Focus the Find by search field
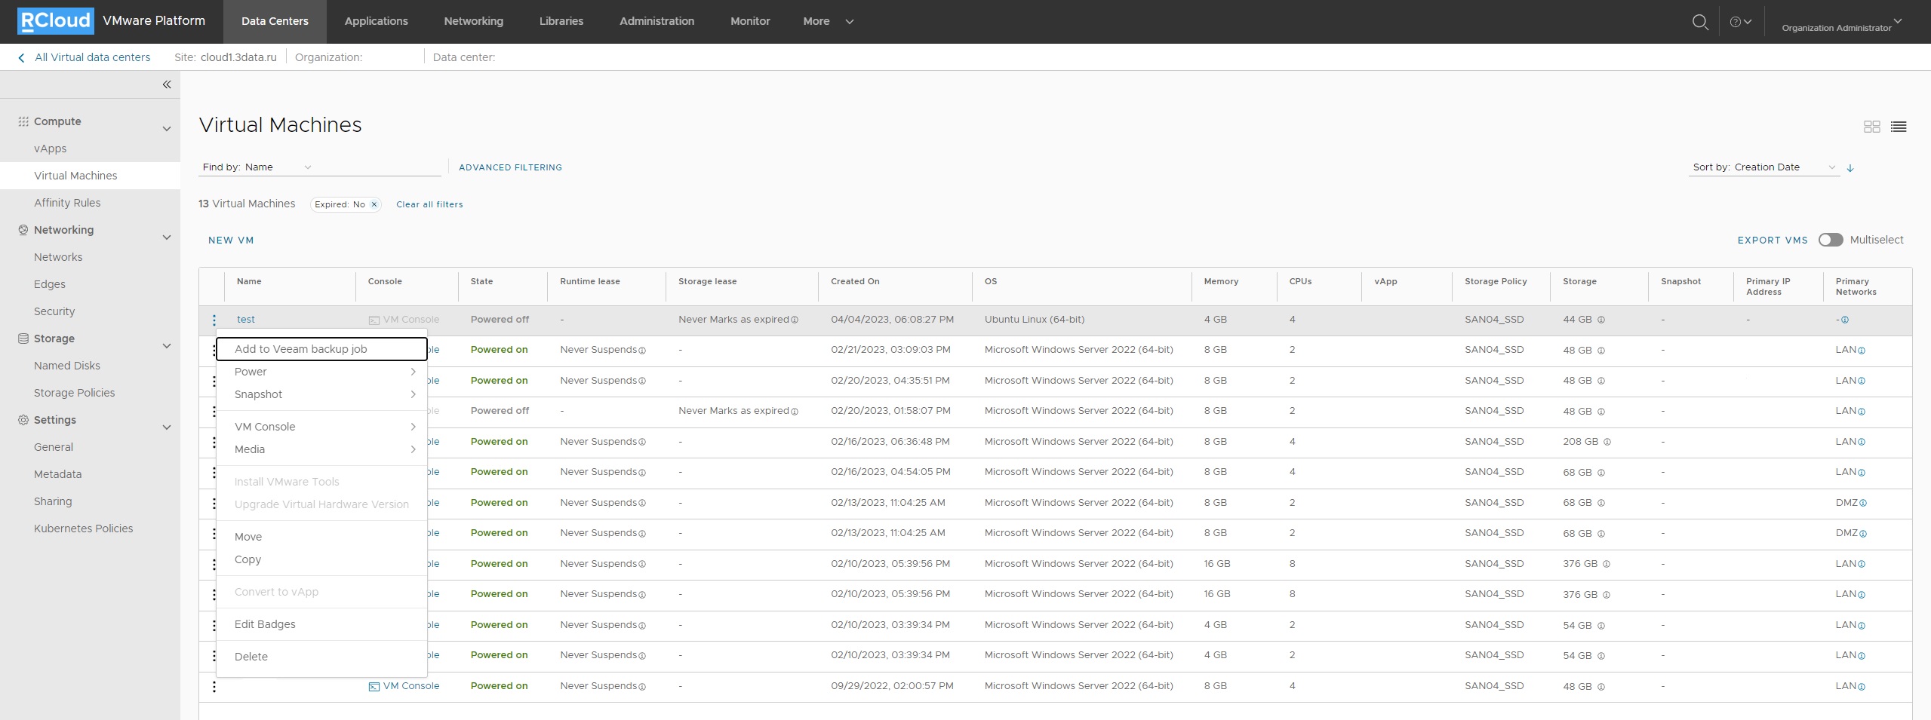Viewport: 1931px width, 720px height. pyautogui.click(x=377, y=167)
